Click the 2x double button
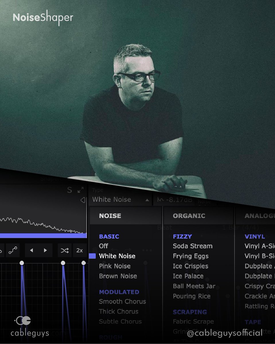Viewport: 275px width, 344px height. click(79, 250)
